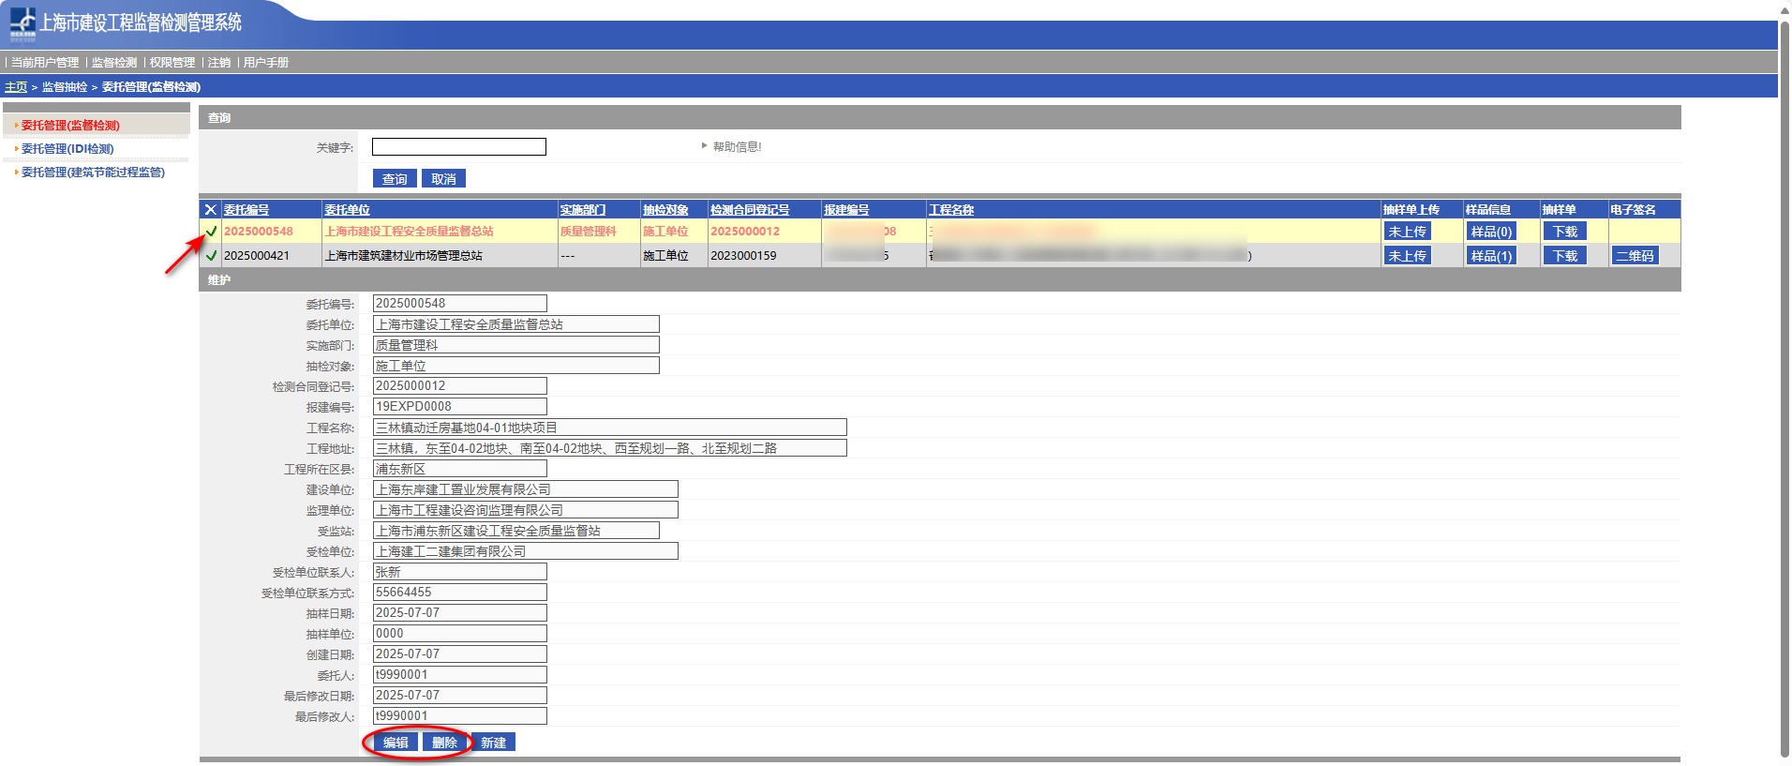Click the 删除 delete button
Screen dimensions: 1792x766
[444, 743]
